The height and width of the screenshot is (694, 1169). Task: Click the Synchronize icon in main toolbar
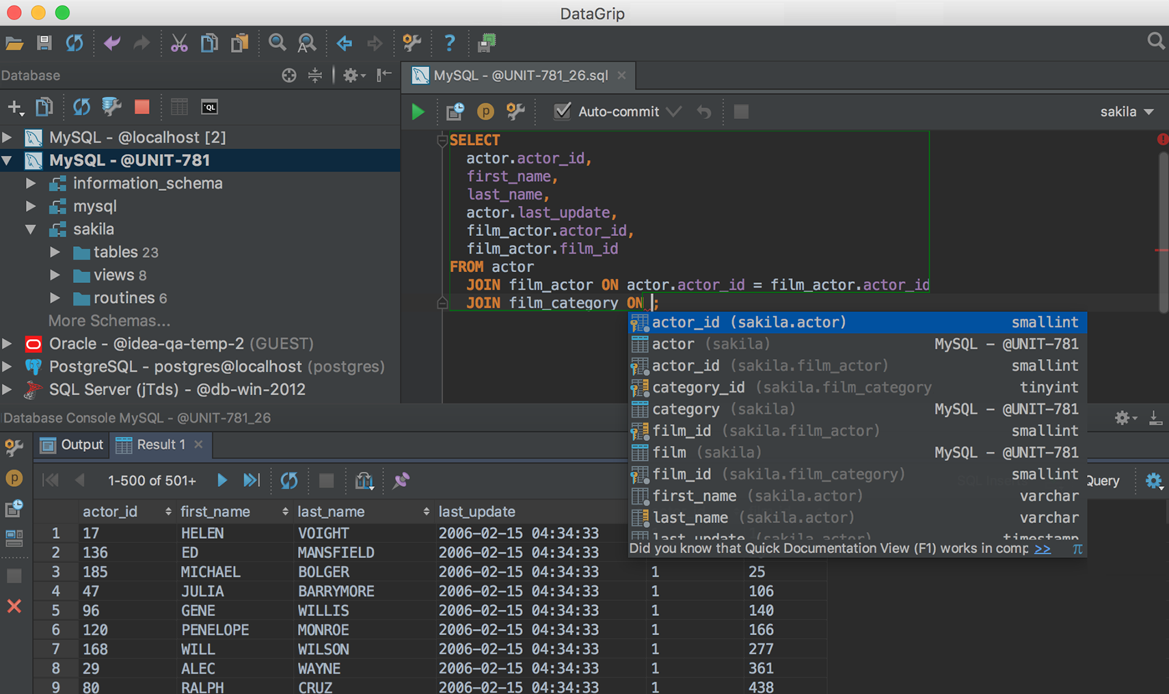pos(75,43)
